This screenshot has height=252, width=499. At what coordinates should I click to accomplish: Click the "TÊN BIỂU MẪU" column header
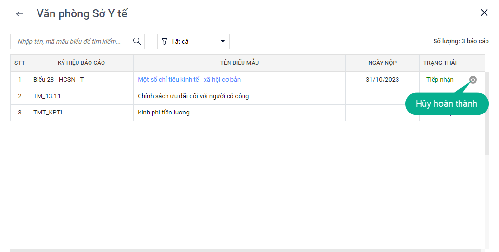(239, 63)
